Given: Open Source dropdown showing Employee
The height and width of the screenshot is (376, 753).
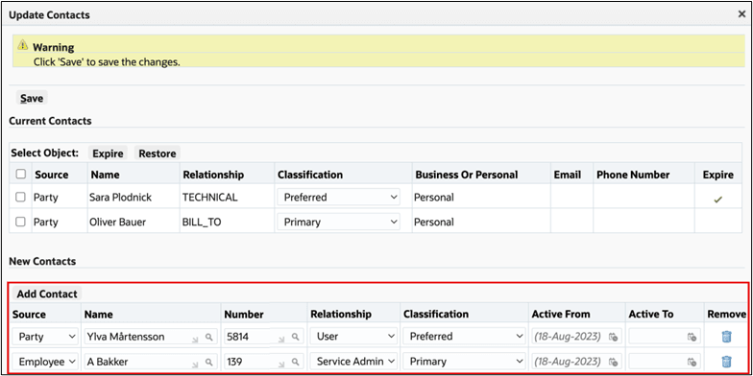Looking at the screenshot, I should 45,361.
